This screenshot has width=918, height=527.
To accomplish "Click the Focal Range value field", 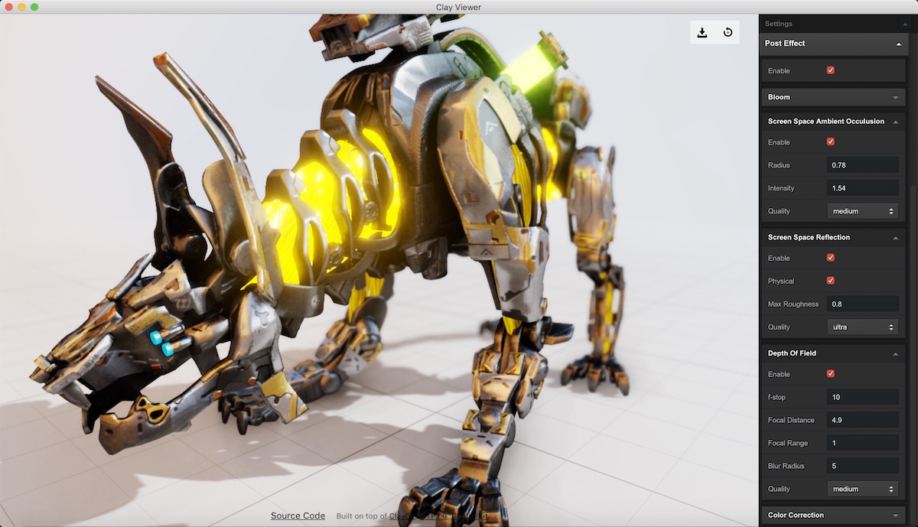I will pos(862,443).
